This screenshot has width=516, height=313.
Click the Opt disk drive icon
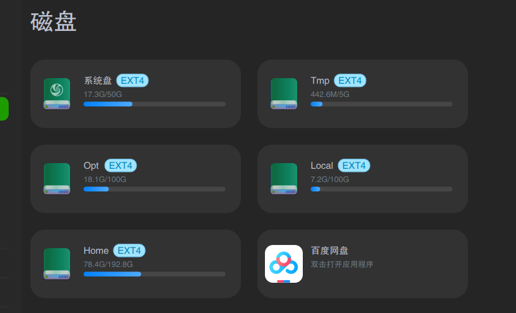point(57,178)
